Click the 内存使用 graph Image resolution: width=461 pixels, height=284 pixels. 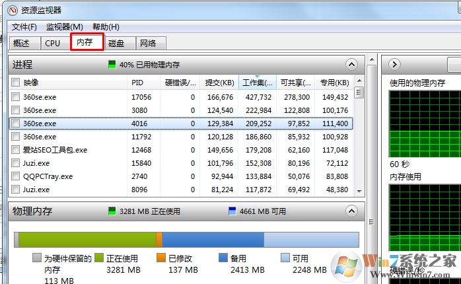(425, 217)
